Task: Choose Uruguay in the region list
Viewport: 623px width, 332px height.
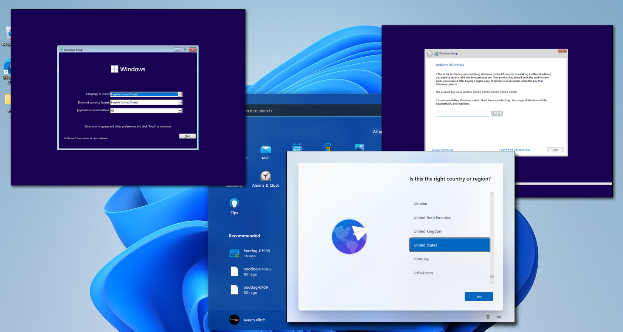Action: (421, 259)
